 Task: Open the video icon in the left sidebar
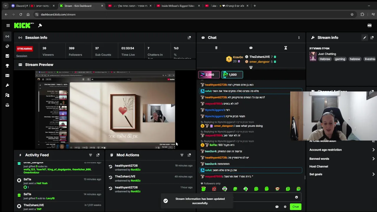7,75
